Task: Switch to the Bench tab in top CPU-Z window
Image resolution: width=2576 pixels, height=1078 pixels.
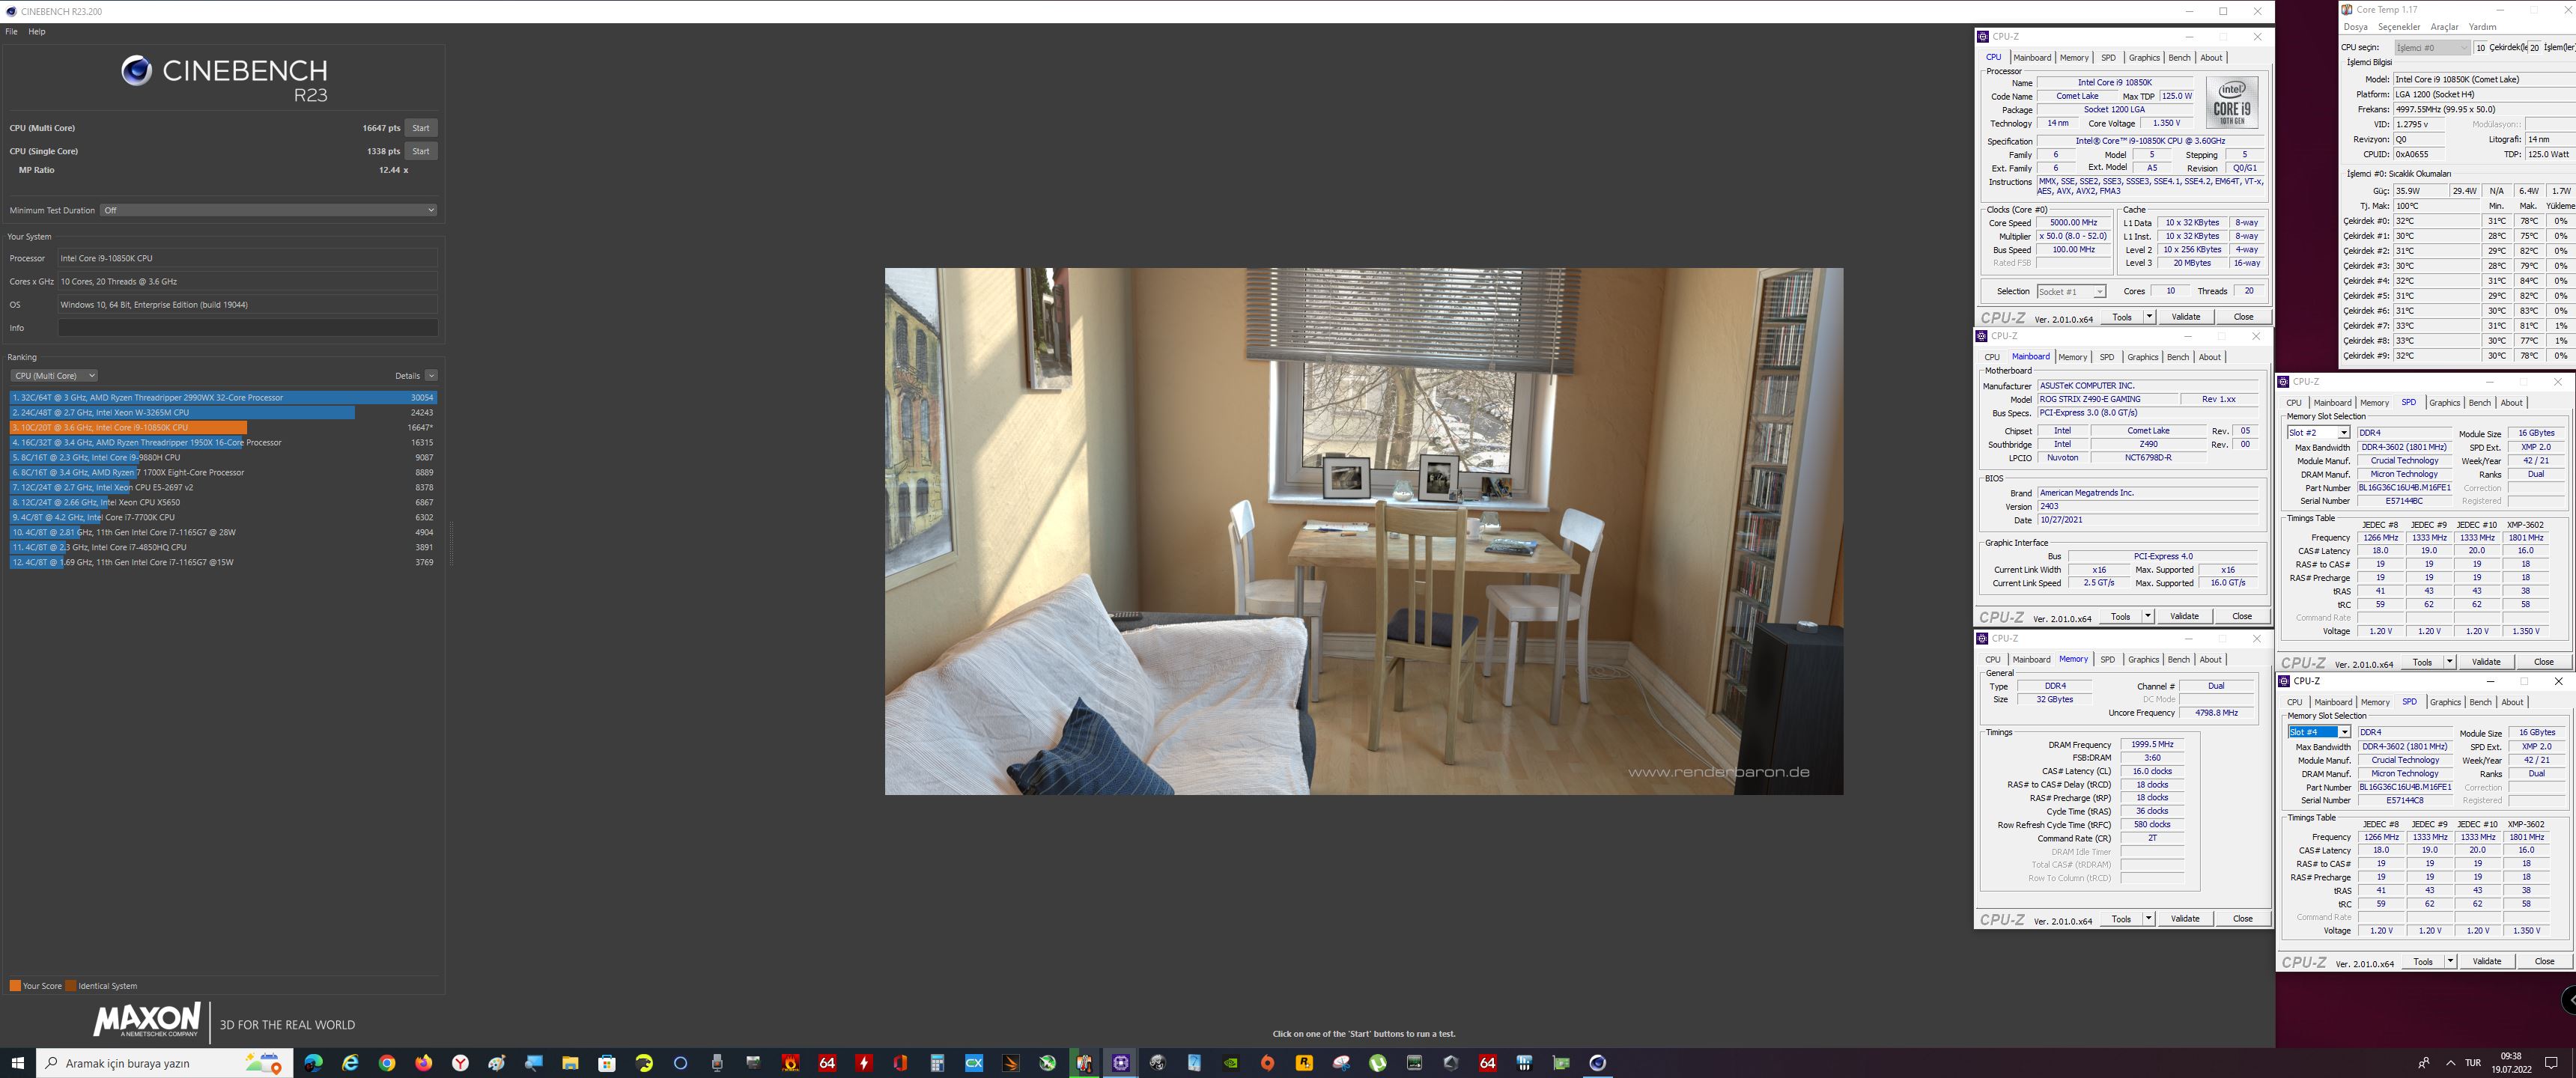Action: pyautogui.click(x=2179, y=58)
